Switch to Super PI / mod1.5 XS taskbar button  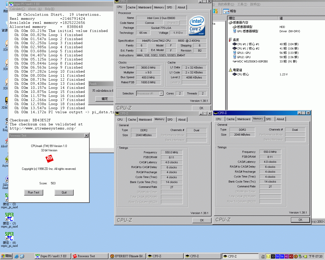click(x=52, y=256)
